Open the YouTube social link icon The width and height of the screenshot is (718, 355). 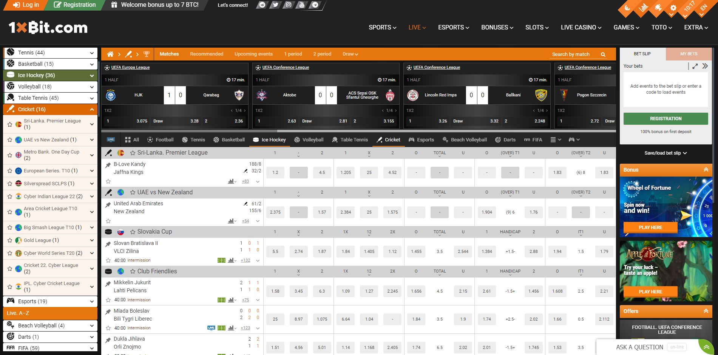click(301, 5)
